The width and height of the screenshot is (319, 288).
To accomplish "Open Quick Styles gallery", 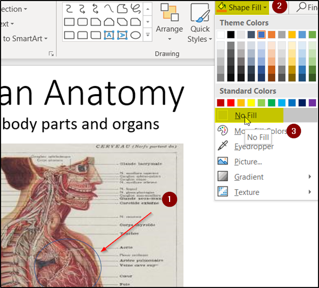I will pyautogui.click(x=200, y=23).
